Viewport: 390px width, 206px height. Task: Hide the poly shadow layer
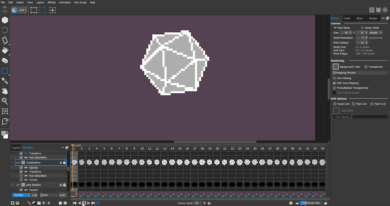[x=18, y=185]
